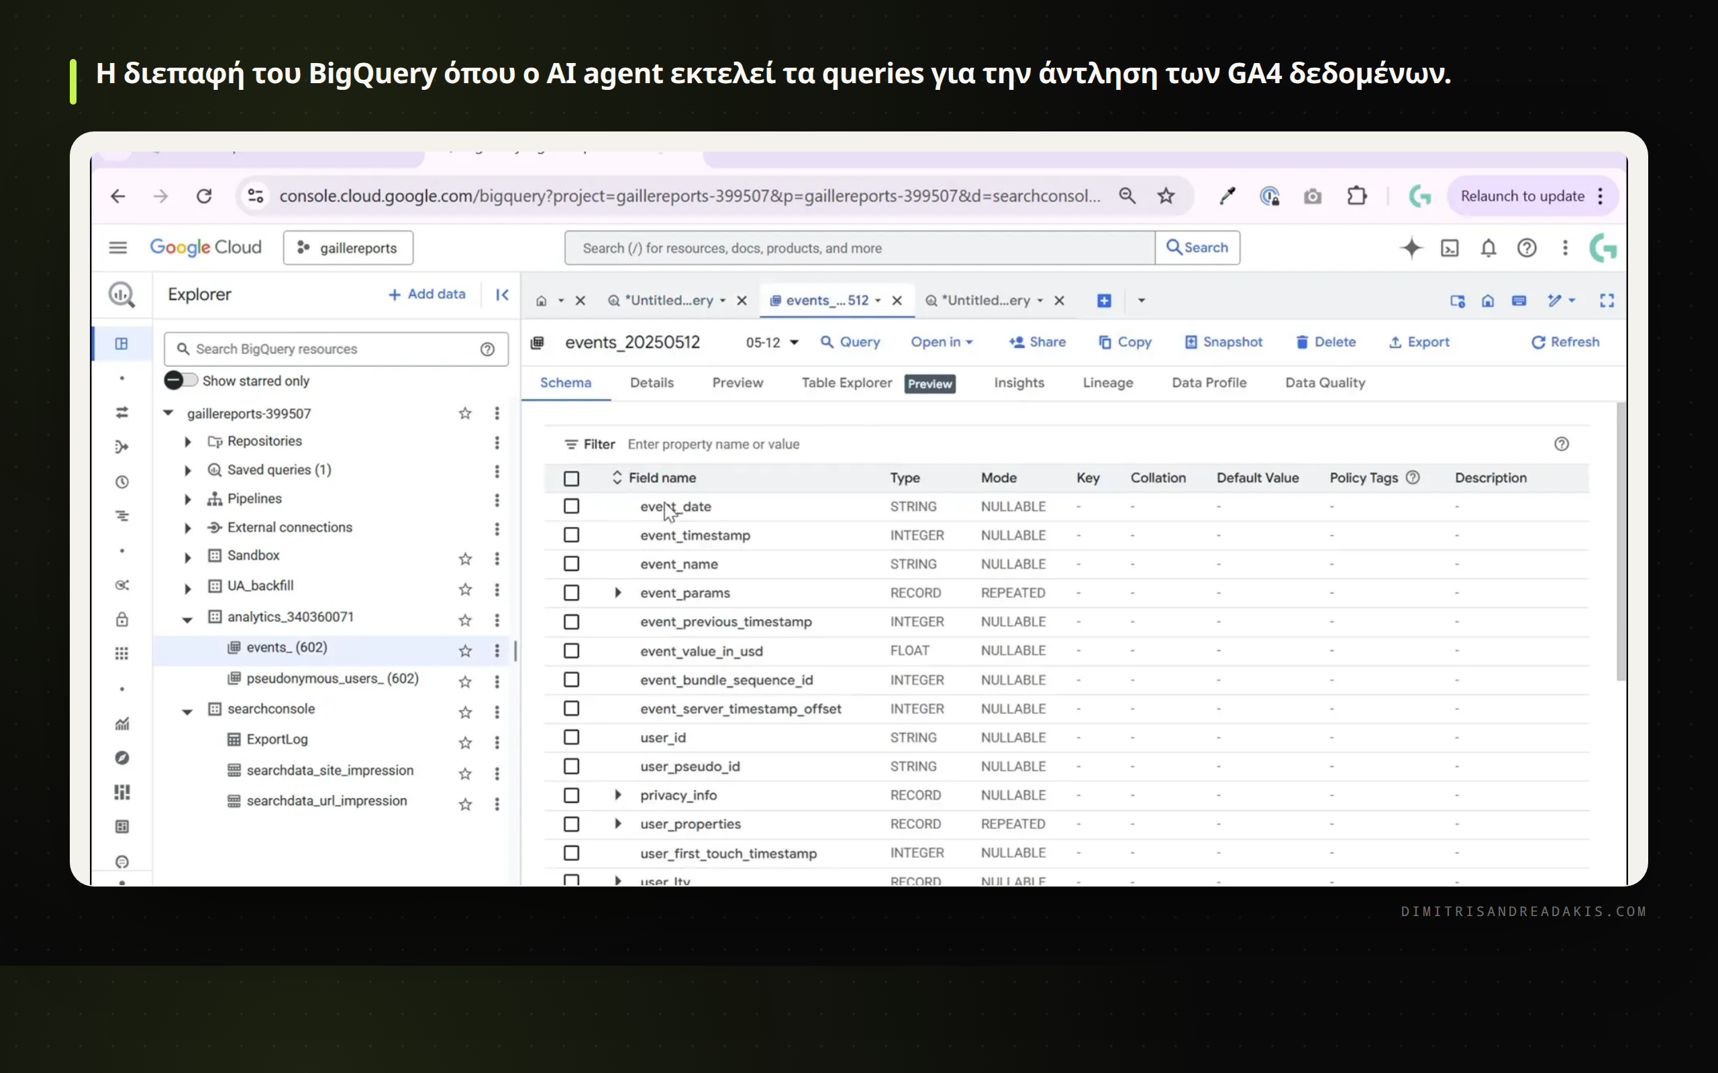Click the BigQuery logo in left rail
1718x1073 pixels.
point(121,294)
